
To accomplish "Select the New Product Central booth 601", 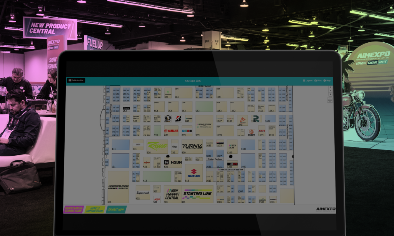I will (x=172, y=194).
